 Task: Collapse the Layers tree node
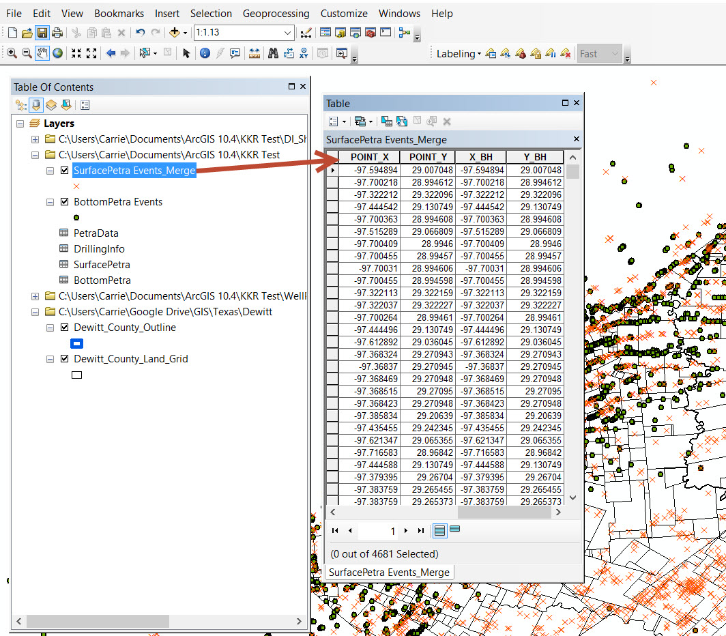[20, 124]
